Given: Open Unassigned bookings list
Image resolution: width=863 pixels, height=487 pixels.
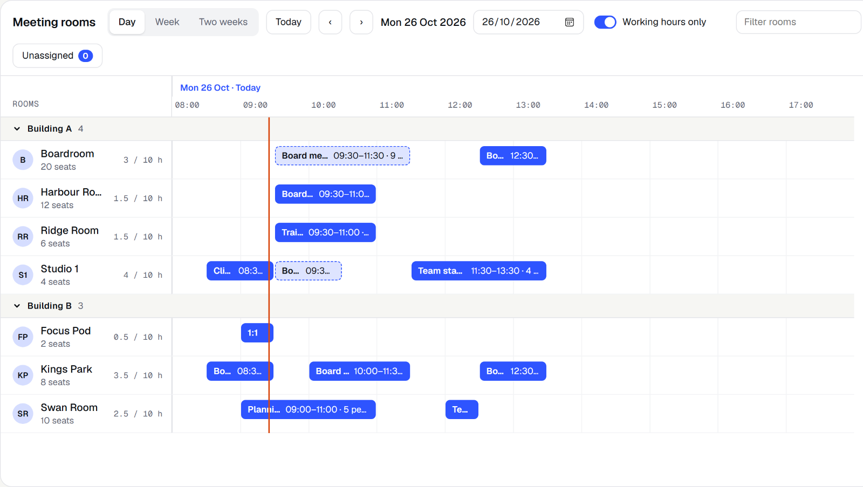Looking at the screenshot, I should pyautogui.click(x=57, y=56).
